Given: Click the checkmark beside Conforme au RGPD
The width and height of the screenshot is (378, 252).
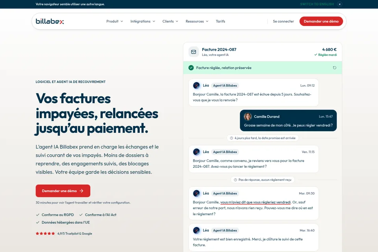Looking at the screenshot, I should click(38, 215).
